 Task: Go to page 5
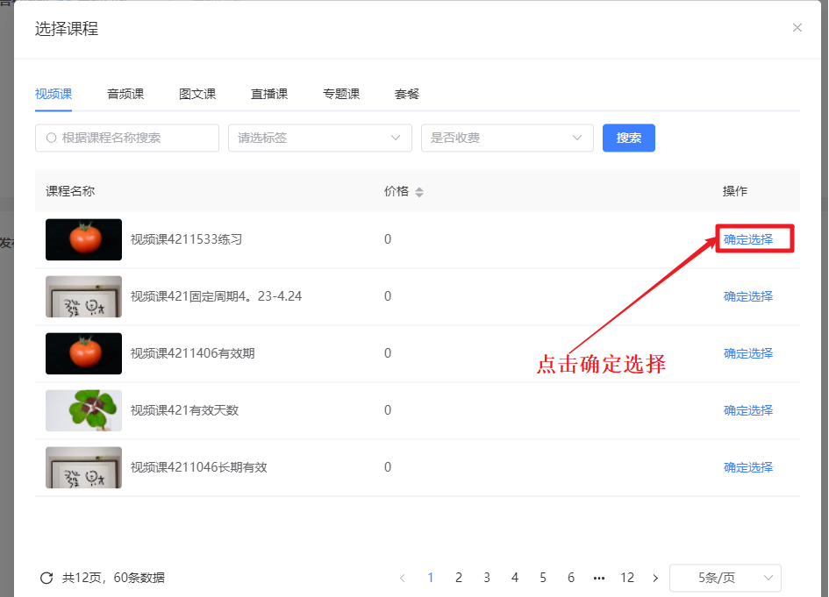[542, 578]
